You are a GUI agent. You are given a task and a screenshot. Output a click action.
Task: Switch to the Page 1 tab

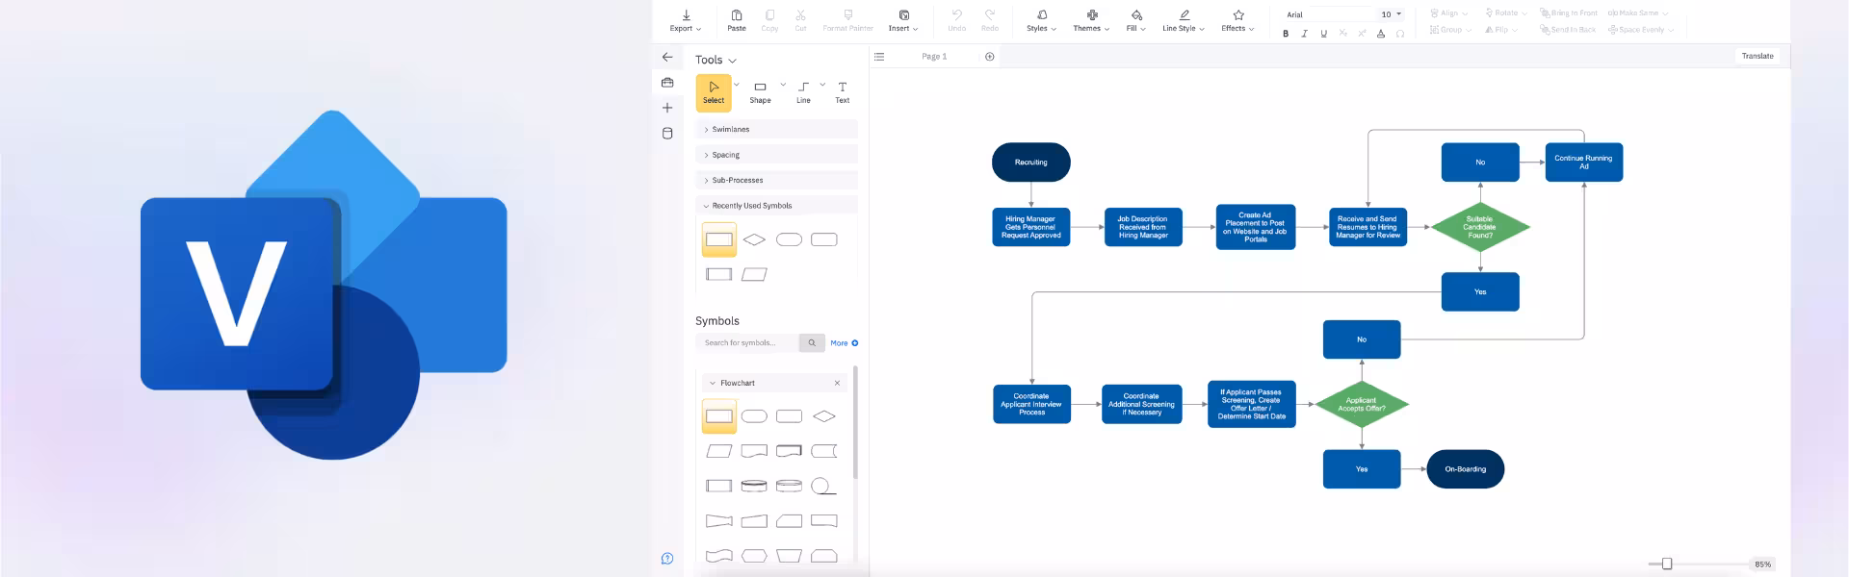(934, 57)
